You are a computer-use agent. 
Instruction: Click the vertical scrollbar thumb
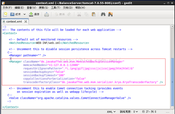[x=172, y=82]
